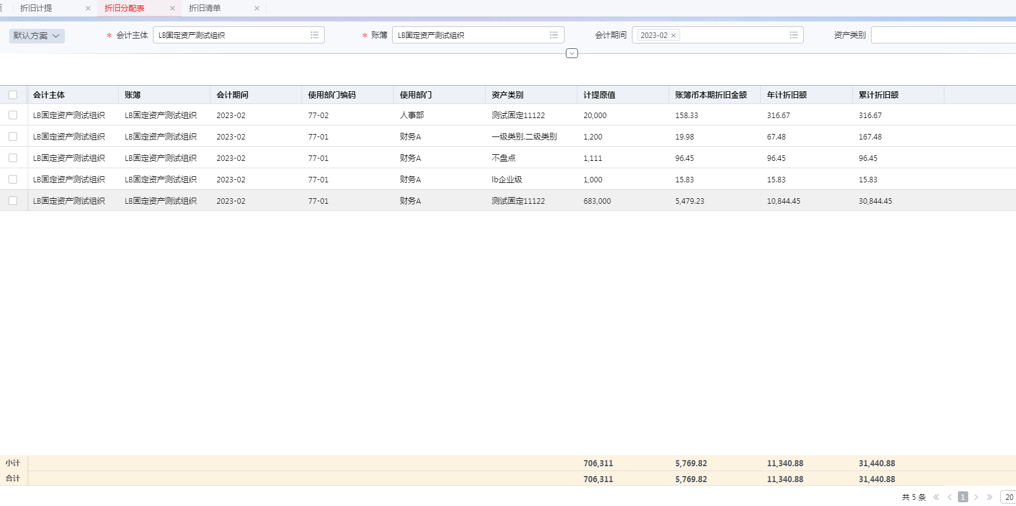Click the 共 5 条 record count

pyautogui.click(x=914, y=497)
